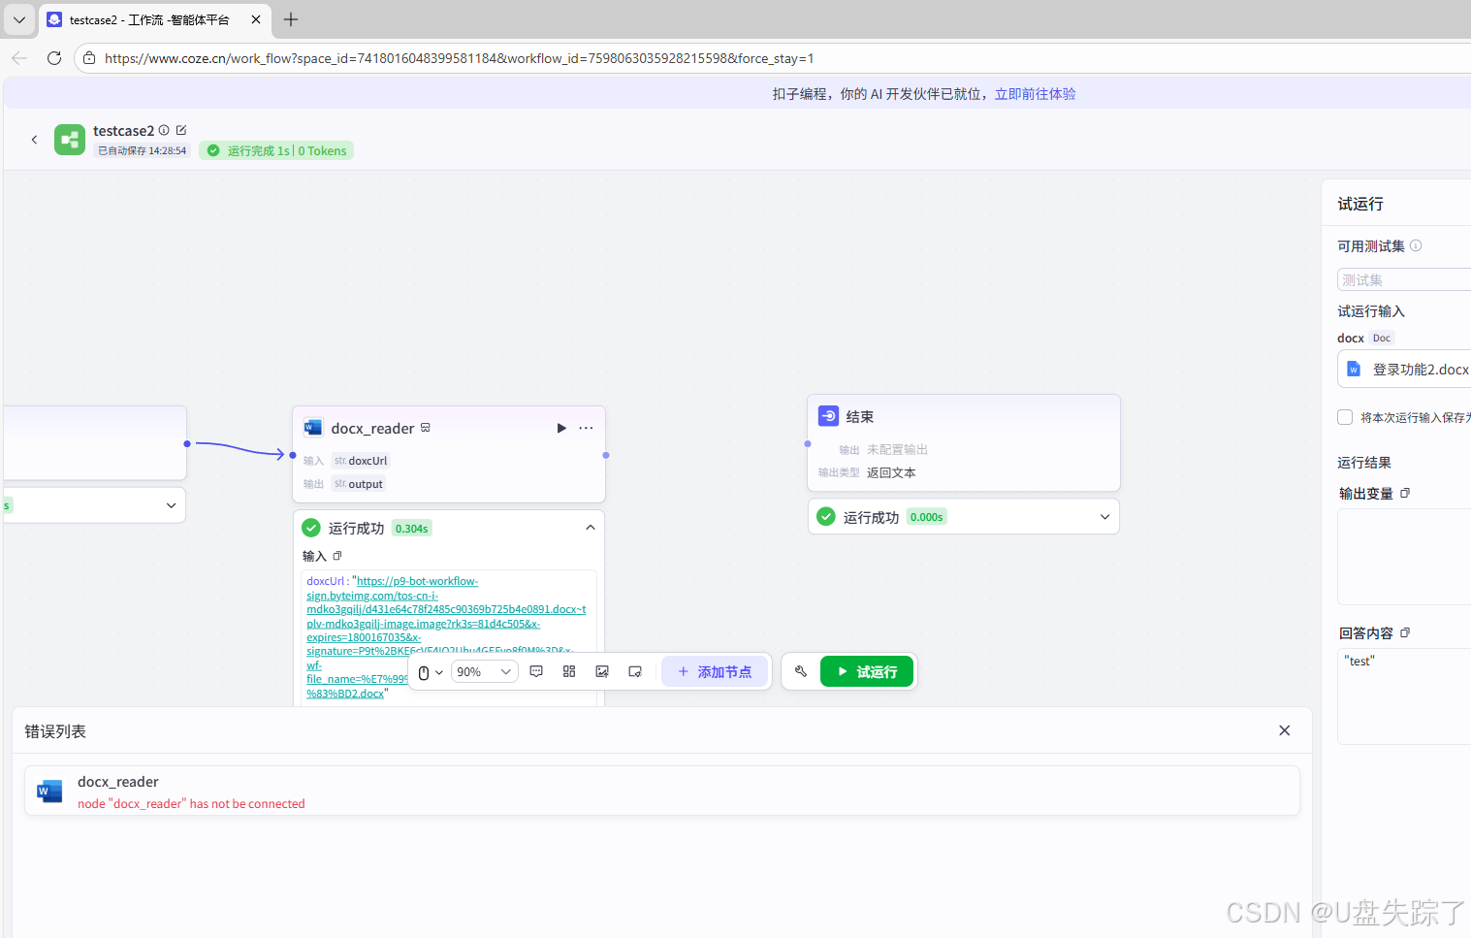1471x938 pixels.
Task: Click plugin badge icon beside docx_reader title
Action: pos(426,428)
